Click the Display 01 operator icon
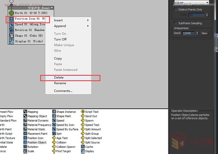 click(11, 41)
